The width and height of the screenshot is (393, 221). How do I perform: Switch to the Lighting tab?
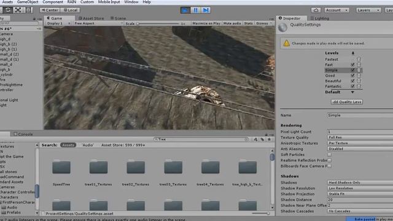320,18
